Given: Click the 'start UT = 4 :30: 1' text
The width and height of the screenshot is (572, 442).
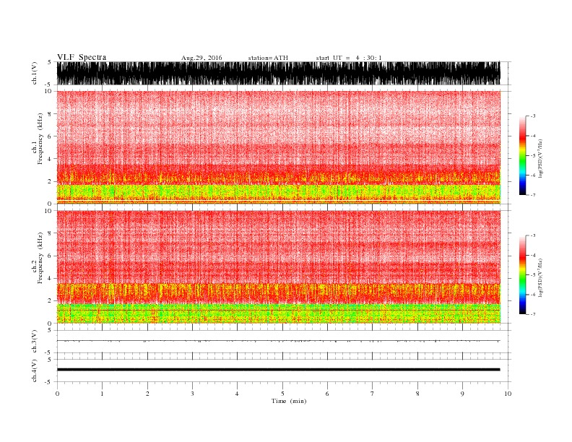Looking at the screenshot, I should (x=349, y=58).
